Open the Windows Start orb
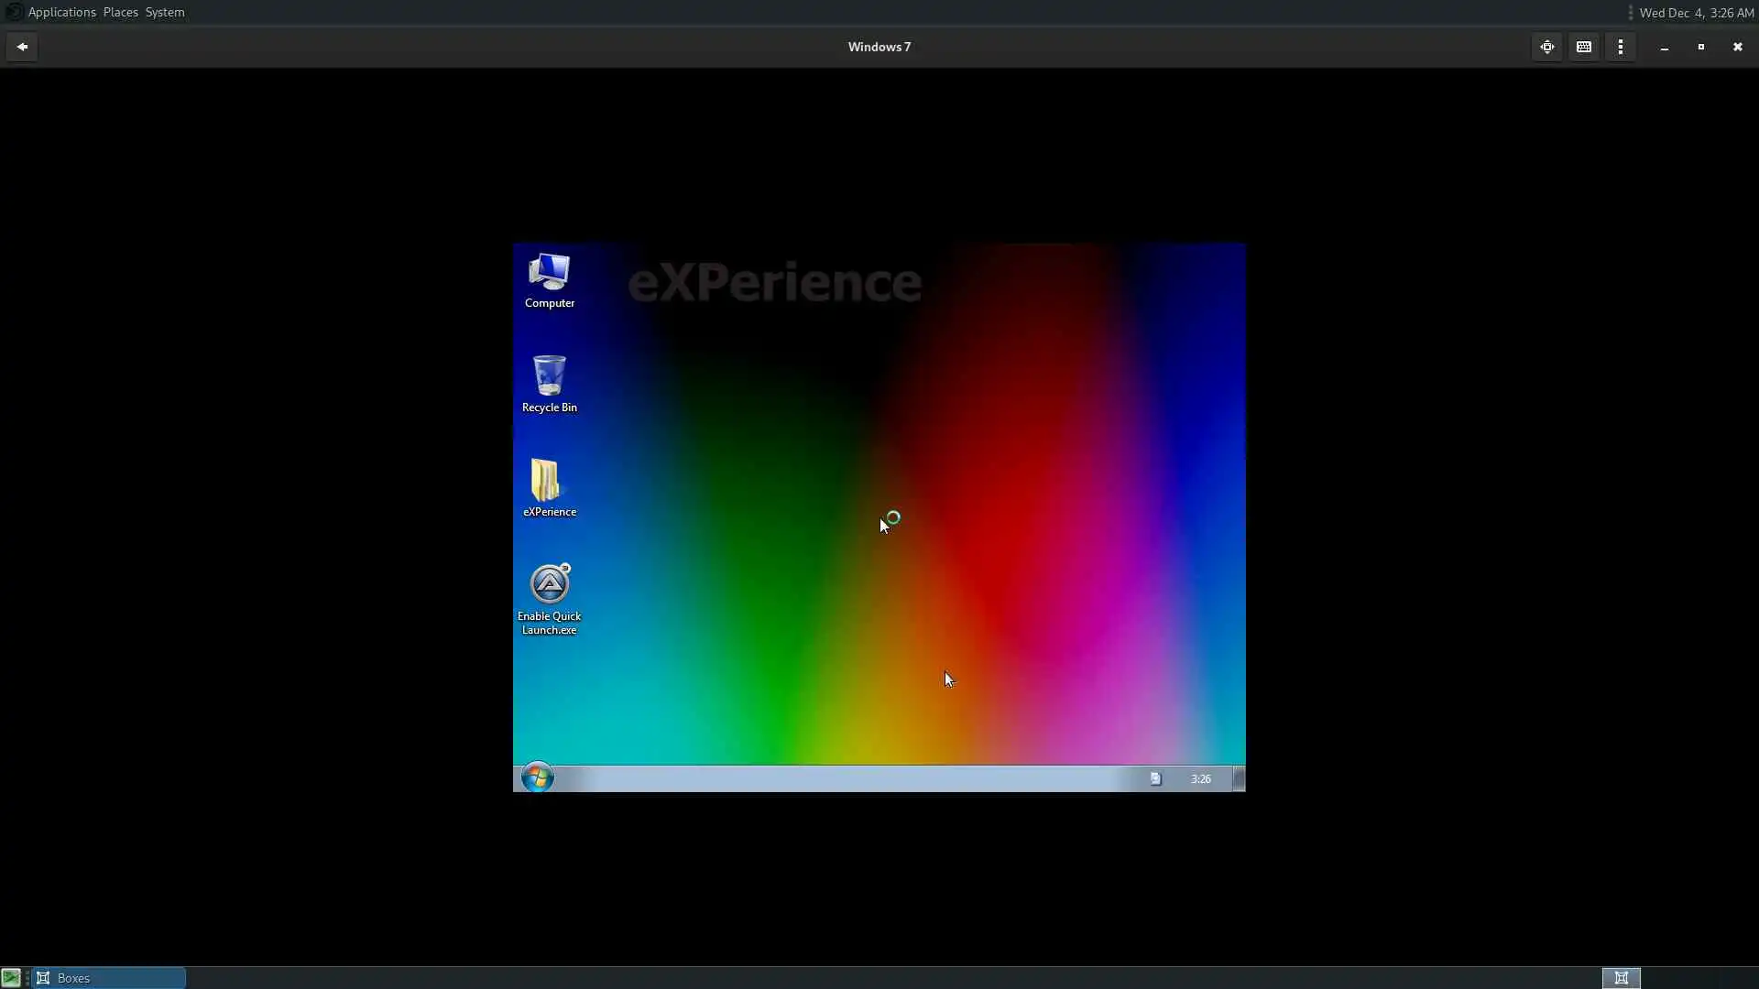This screenshot has width=1759, height=989. click(x=538, y=777)
